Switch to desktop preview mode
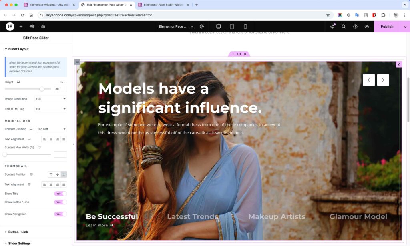410x246 pixels. pos(218,27)
